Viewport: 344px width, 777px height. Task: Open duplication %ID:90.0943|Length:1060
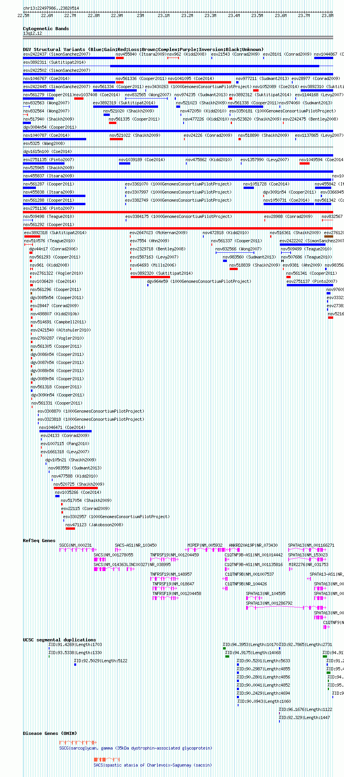click(264, 701)
